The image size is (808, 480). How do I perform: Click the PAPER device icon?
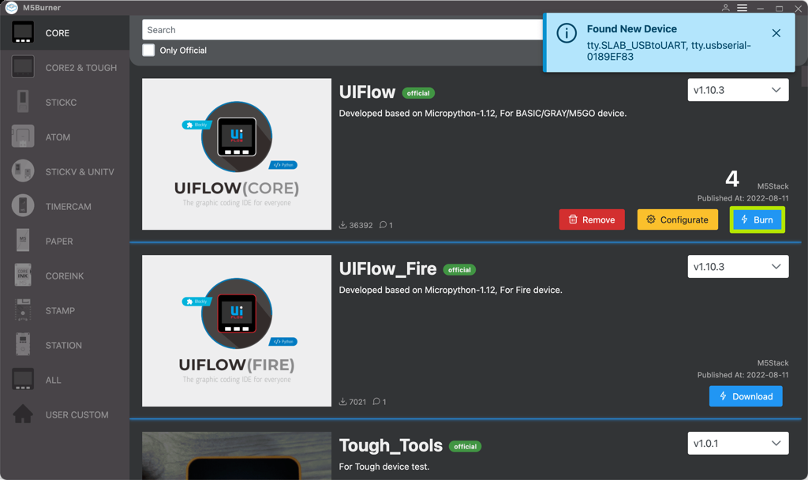pyautogui.click(x=23, y=240)
